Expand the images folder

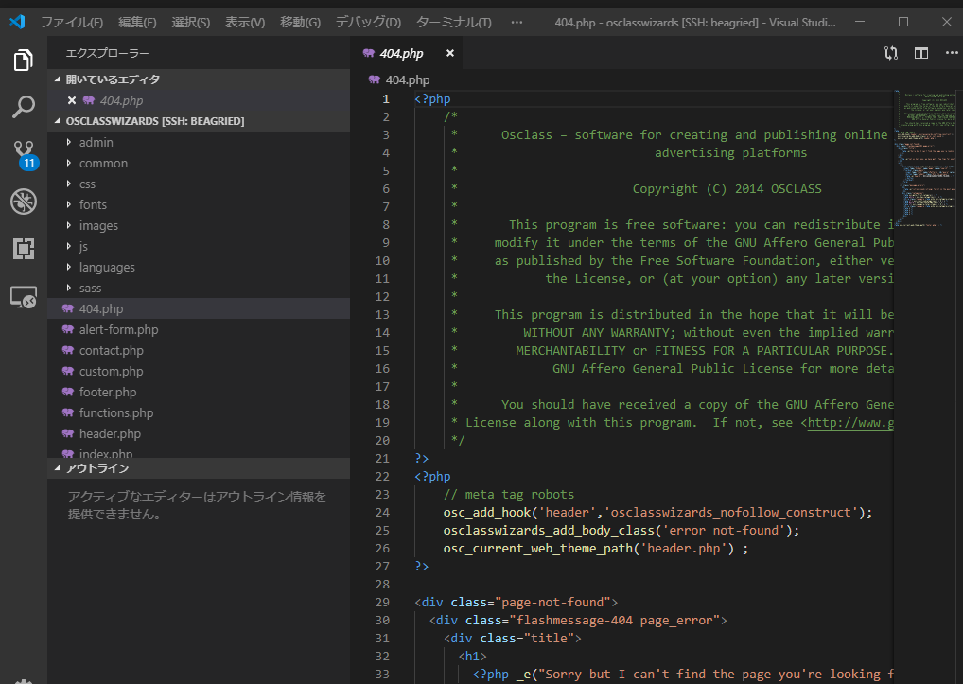[x=69, y=226]
